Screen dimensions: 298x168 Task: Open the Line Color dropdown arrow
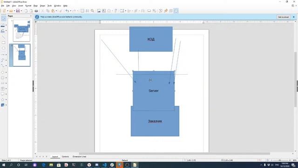click(x=6, y=25)
